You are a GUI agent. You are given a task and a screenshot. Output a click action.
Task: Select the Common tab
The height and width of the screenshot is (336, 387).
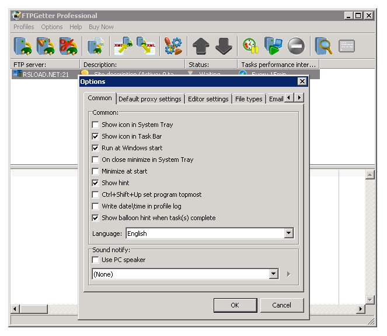click(100, 98)
